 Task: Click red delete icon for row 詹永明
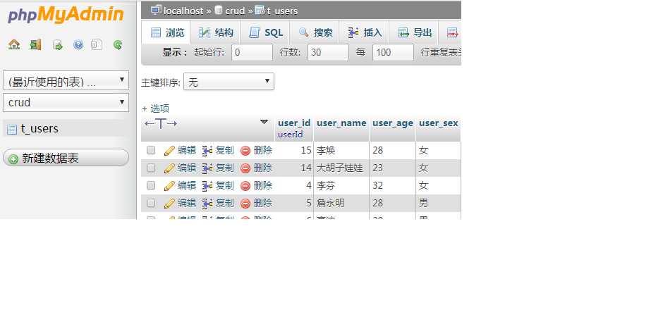pos(245,204)
